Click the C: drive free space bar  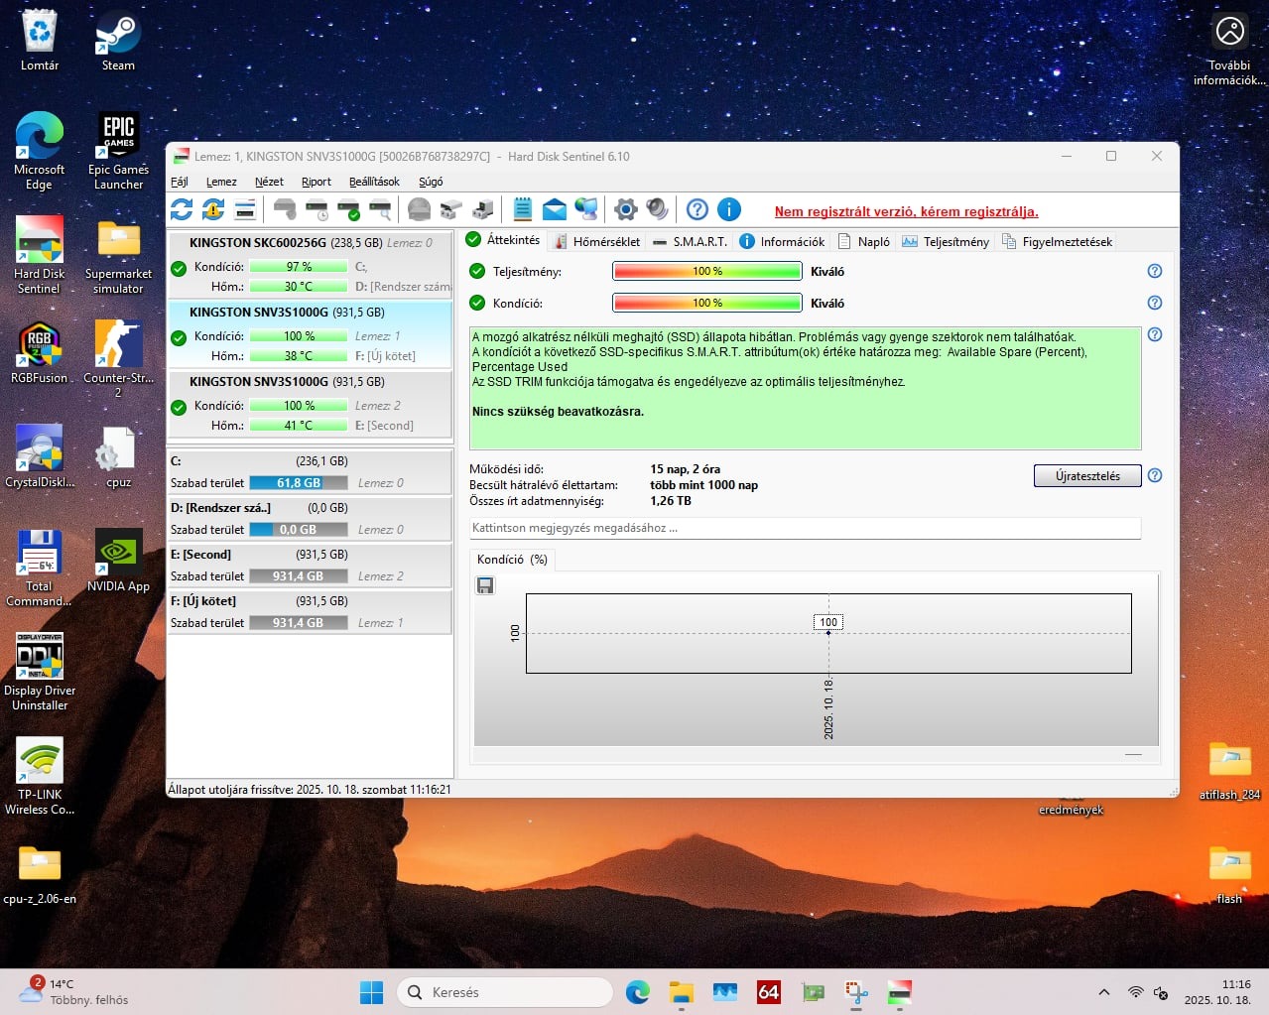[x=299, y=483]
